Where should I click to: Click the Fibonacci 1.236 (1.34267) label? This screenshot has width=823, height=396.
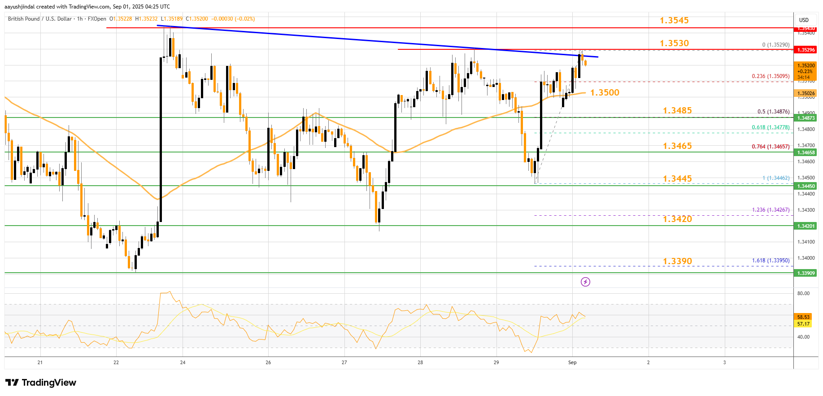coord(771,210)
